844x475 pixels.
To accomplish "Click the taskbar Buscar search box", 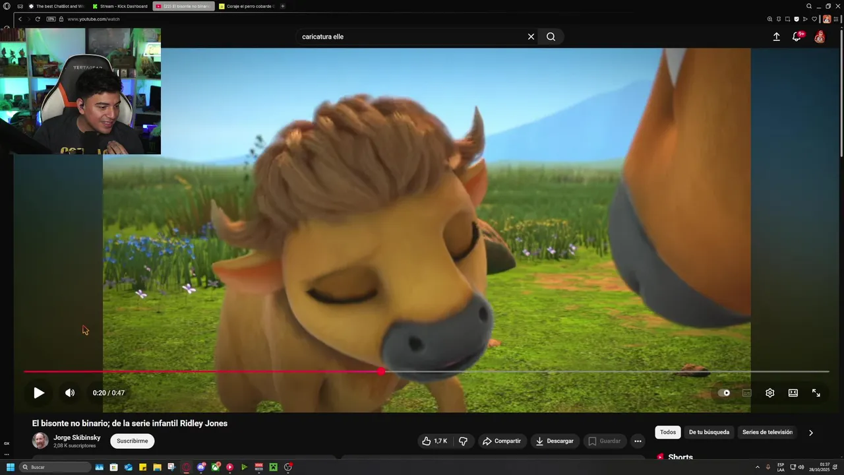I will tap(55, 467).
